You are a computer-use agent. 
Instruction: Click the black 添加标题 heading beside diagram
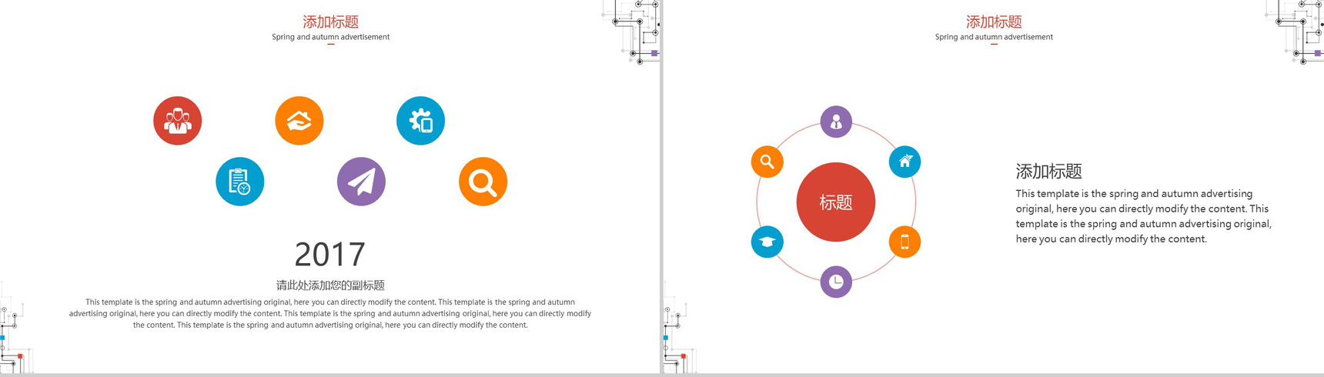1048,172
